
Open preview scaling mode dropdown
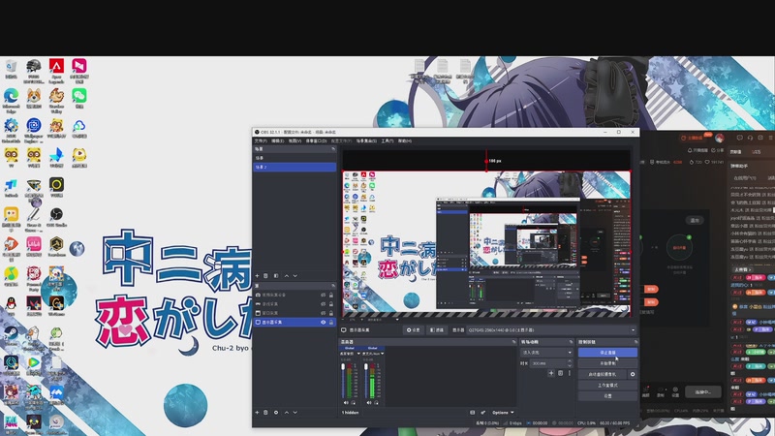(x=382, y=320)
